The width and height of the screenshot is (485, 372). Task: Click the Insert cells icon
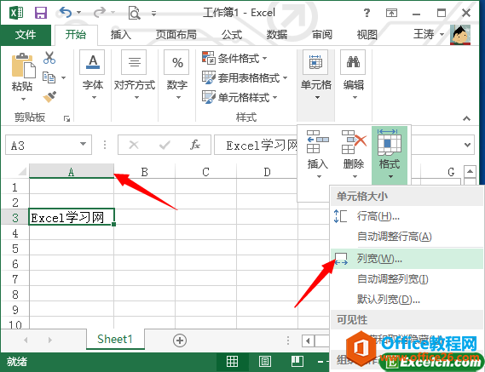[318, 142]
